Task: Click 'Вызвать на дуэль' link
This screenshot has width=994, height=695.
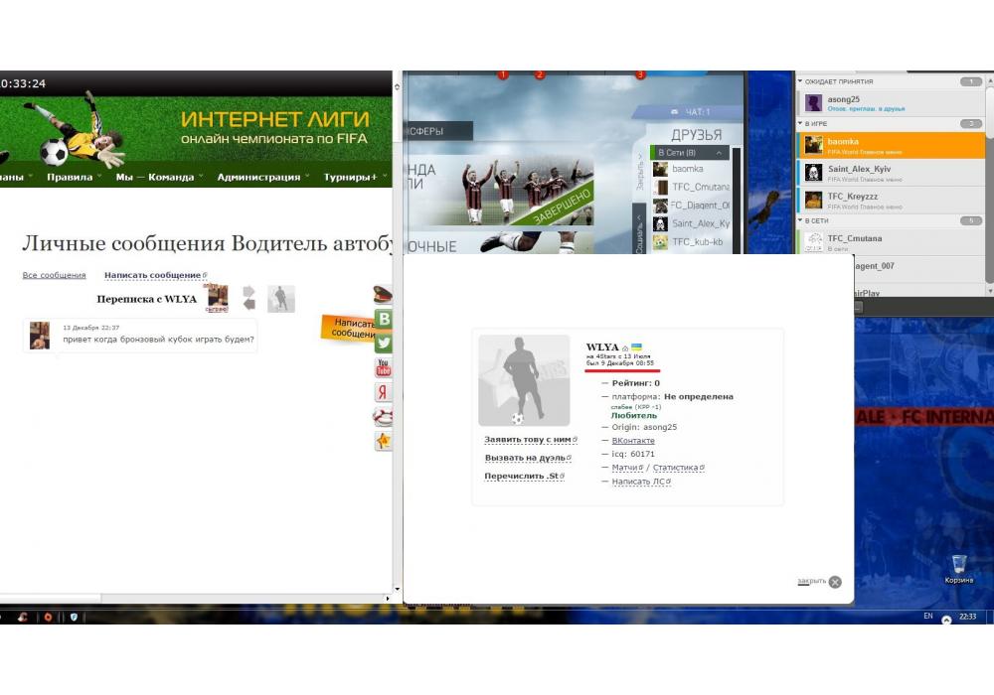Action: pos(525,458)
